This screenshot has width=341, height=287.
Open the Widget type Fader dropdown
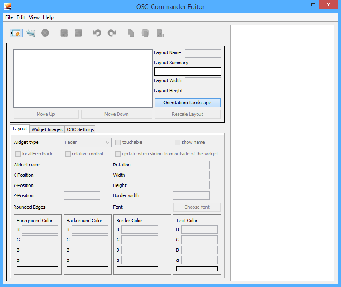(87, 142)
